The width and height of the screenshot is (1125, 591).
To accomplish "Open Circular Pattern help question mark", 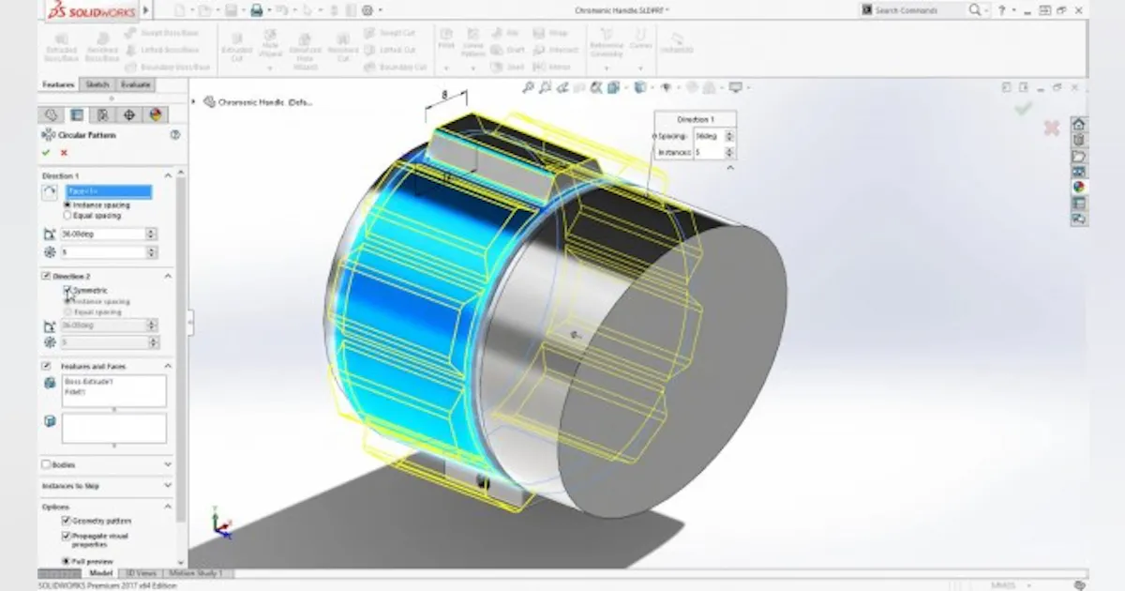I will click(174, 135).
